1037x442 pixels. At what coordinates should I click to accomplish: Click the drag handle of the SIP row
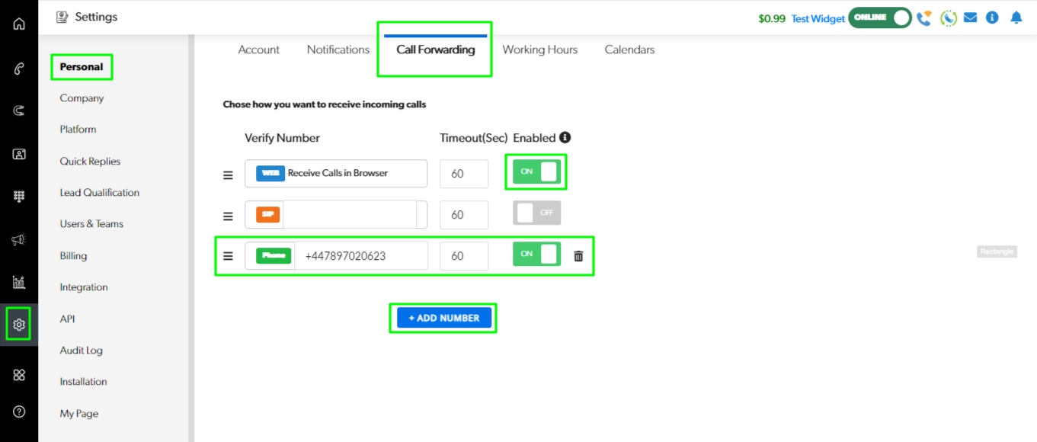pos(228,216)
